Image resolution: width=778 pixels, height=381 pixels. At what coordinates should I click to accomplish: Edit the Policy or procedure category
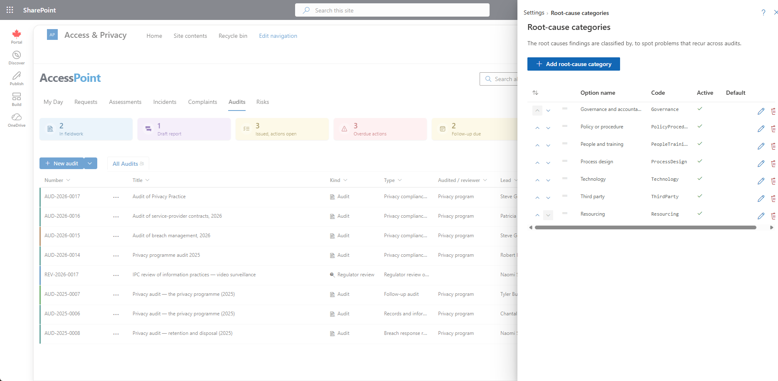click(x=761, y=129)
